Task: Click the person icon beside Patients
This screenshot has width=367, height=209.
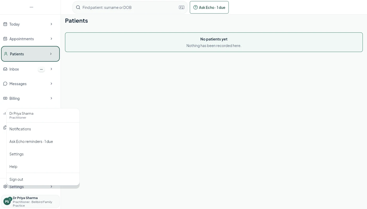Action: [6, 54]
